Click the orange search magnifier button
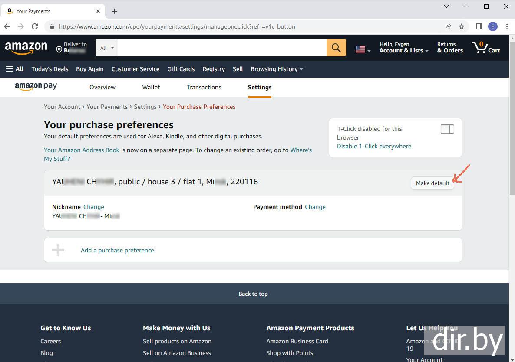This screenshot has height=362, width=515. coord(336,48)
